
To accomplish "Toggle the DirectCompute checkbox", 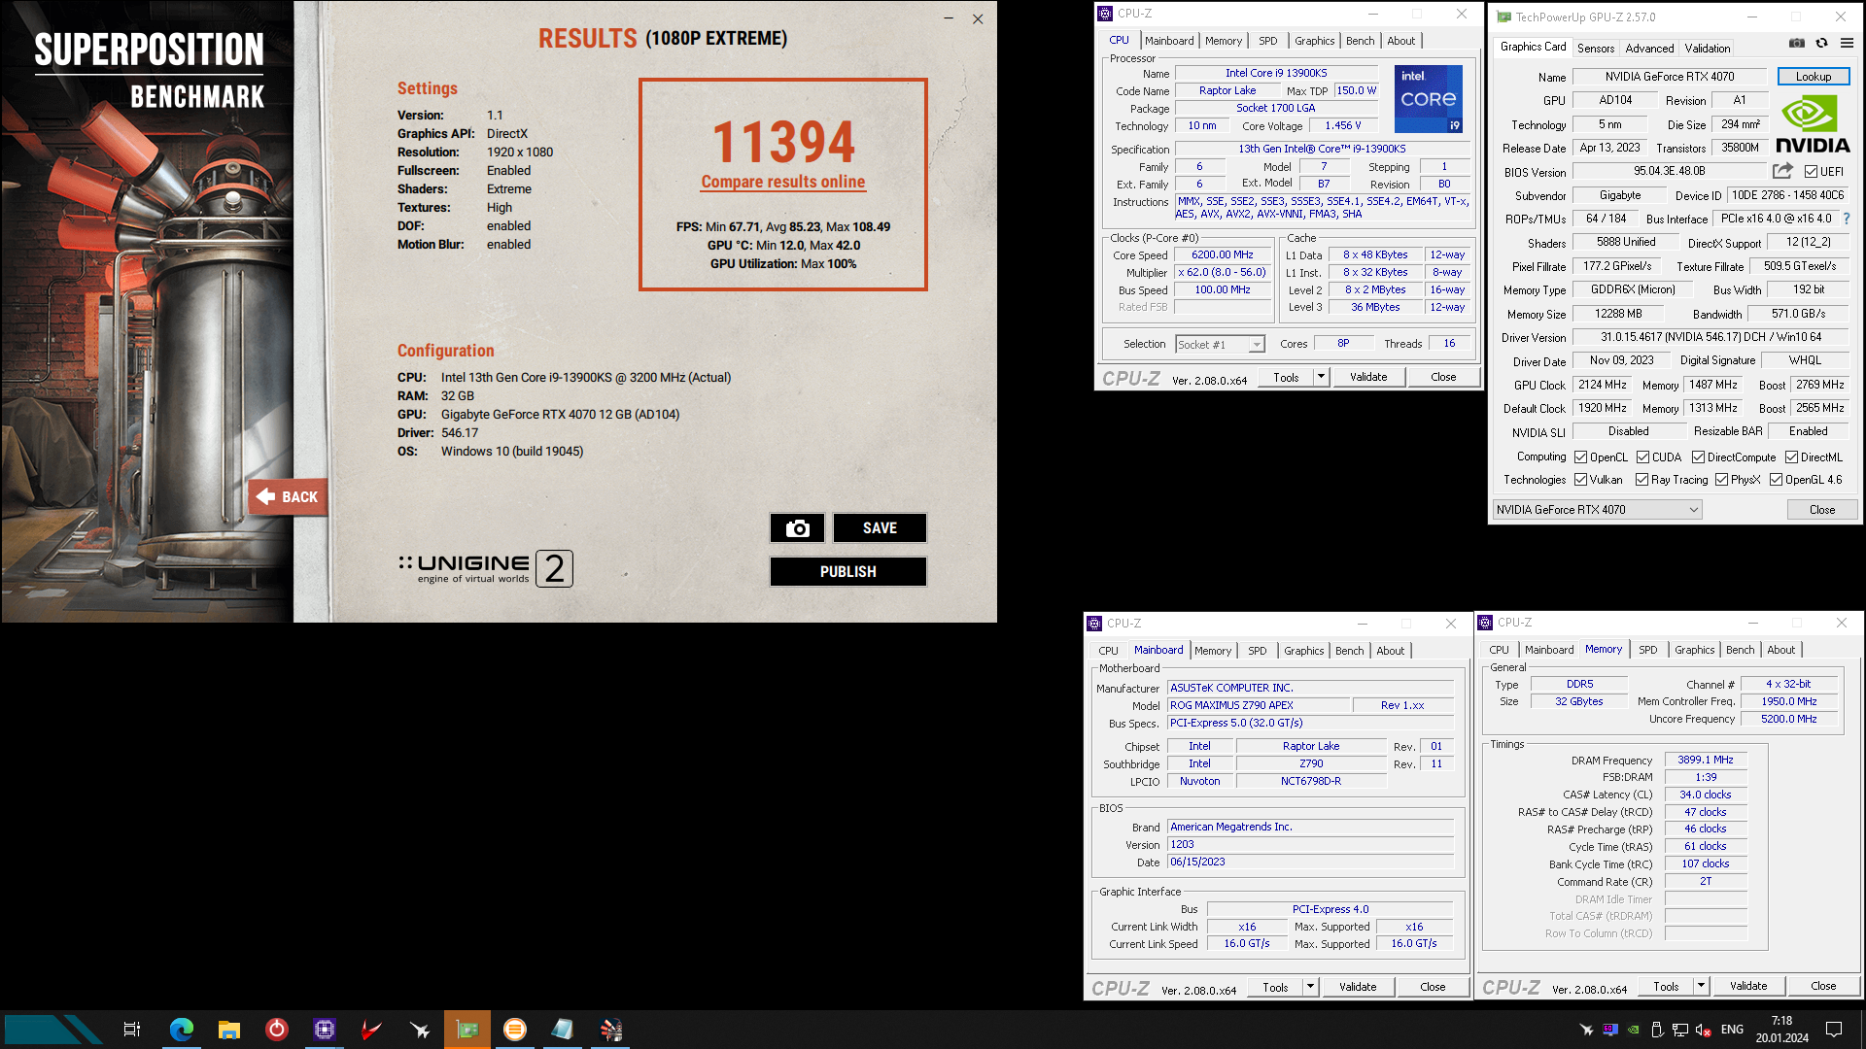I will (x=1698, y=457).
